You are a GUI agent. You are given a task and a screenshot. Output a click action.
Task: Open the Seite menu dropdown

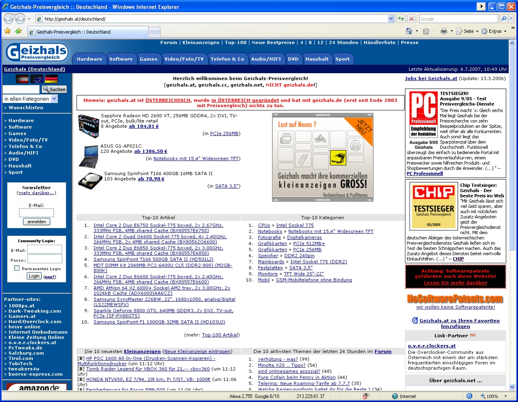467,31
